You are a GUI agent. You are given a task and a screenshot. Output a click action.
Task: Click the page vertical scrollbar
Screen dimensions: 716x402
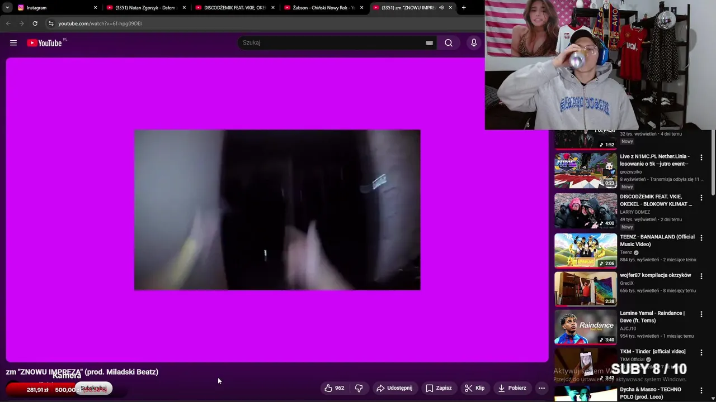pos(713,162)
